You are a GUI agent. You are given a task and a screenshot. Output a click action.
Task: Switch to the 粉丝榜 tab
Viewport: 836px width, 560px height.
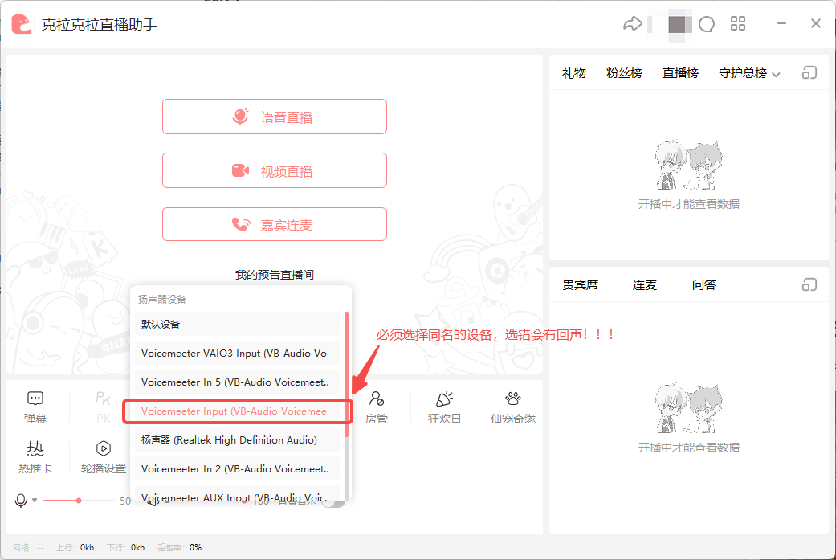pyautogui.click(x=624, y=73)
